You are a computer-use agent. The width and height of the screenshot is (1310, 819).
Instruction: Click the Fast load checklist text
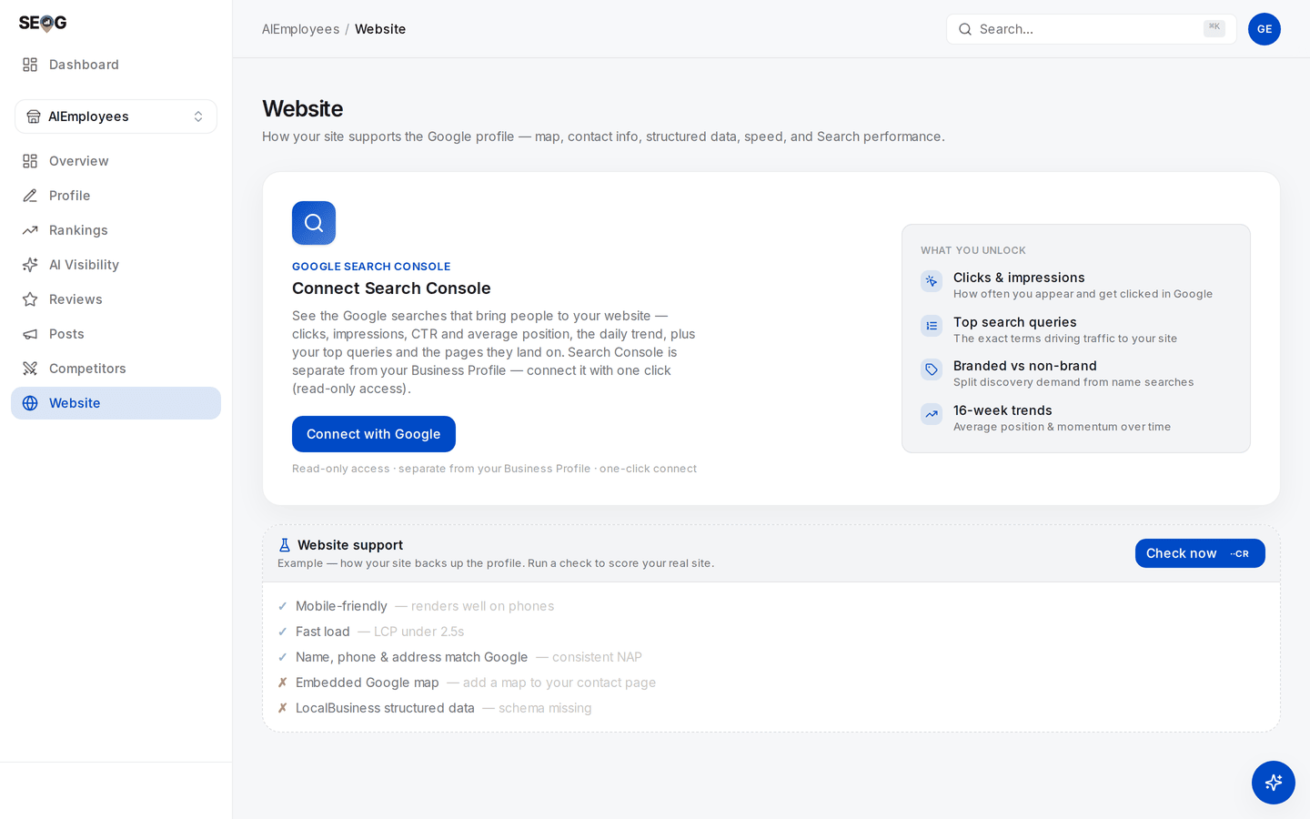[323, 632]
